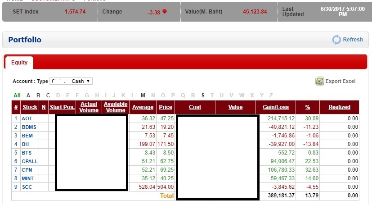Open the BH stock link
The height and width of the screenshot is (205, 372).
point(25,144)
